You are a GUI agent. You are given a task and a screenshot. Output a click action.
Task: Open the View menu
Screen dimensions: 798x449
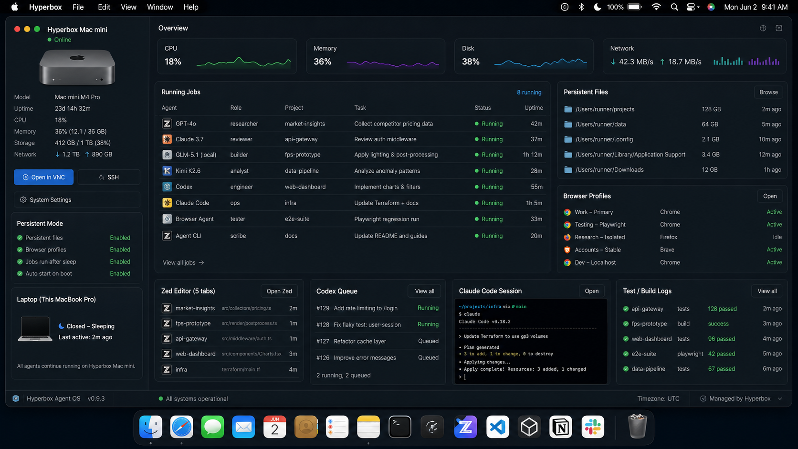tap(128, 7)
